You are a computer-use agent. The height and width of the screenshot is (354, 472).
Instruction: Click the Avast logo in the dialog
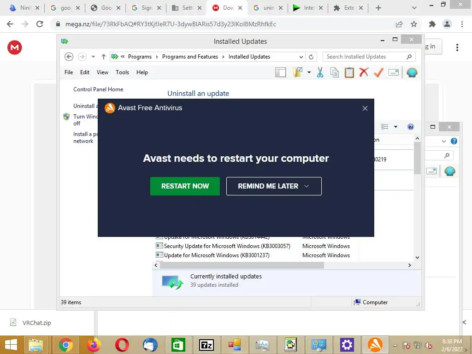point(110,108)
